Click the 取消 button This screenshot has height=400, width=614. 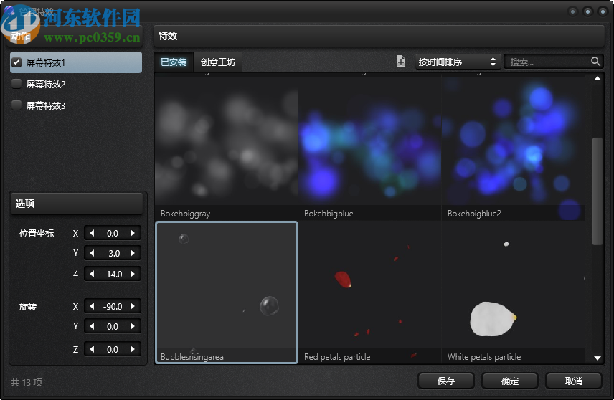point(574,381)
